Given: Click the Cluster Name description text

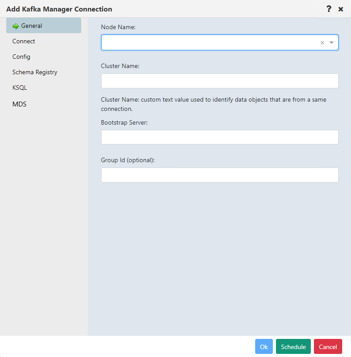Looking at the screenshot, I should pos(214,104).
